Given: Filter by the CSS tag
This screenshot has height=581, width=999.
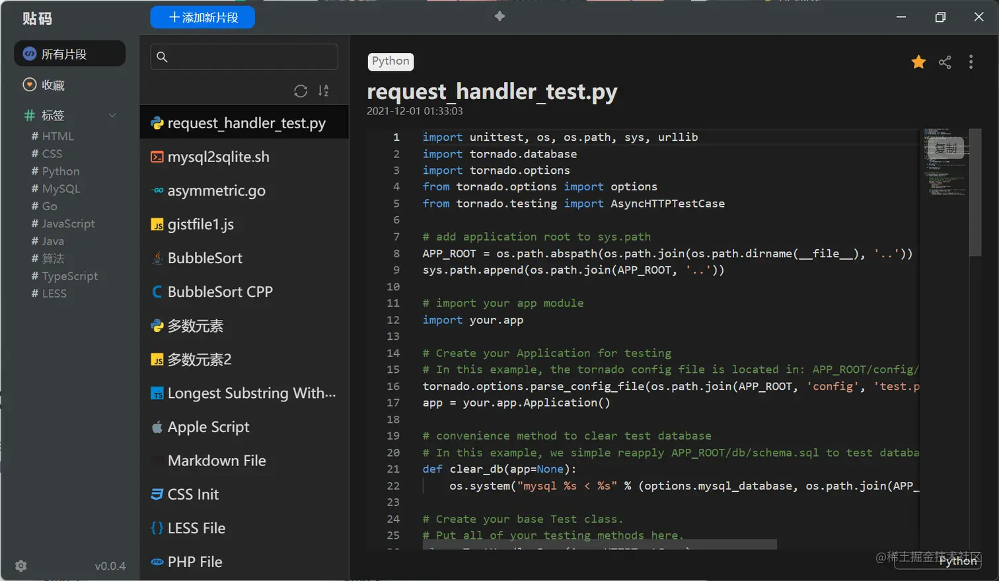Looking at the screenshot, I should click(47, 153).
